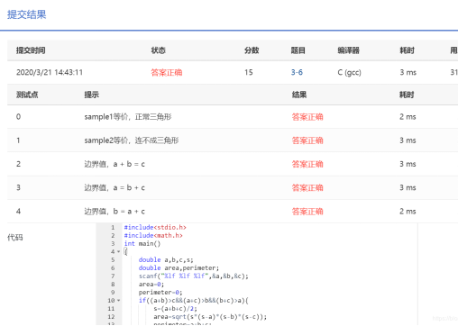Viewport: 458px width, 326px height.
Task: Click code line #include<math.h>
Action: [153, 235]
